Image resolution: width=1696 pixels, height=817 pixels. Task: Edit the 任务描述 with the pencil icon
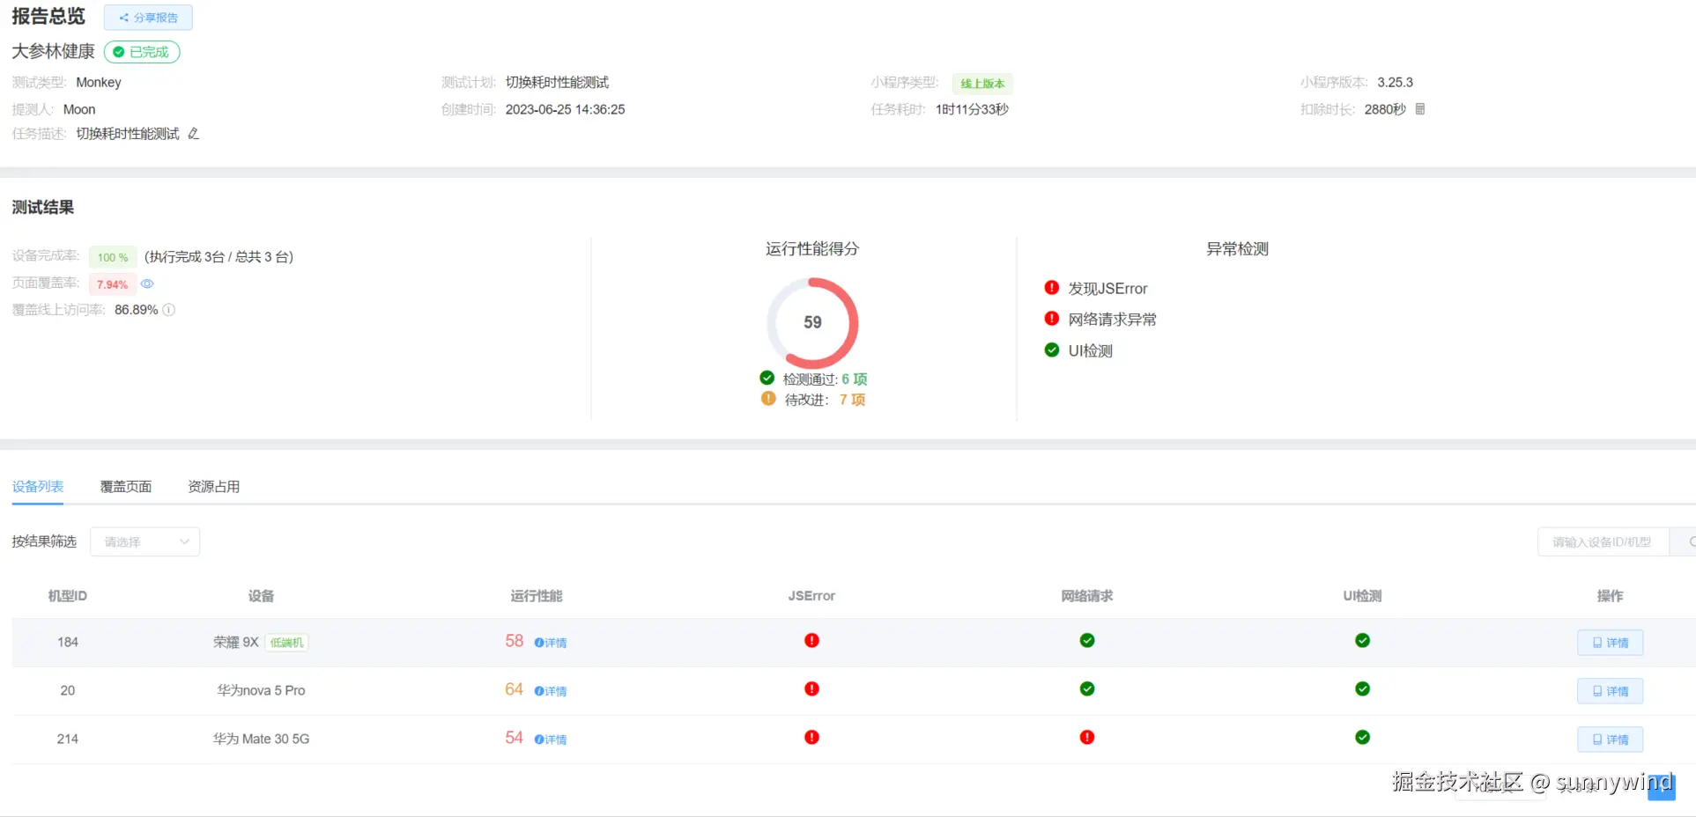[194, 134]
